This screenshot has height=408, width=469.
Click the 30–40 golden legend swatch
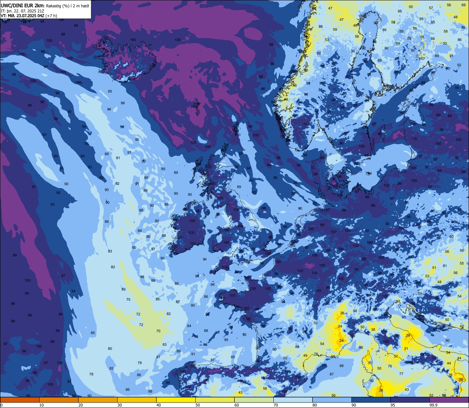click(x=137, y=400)
